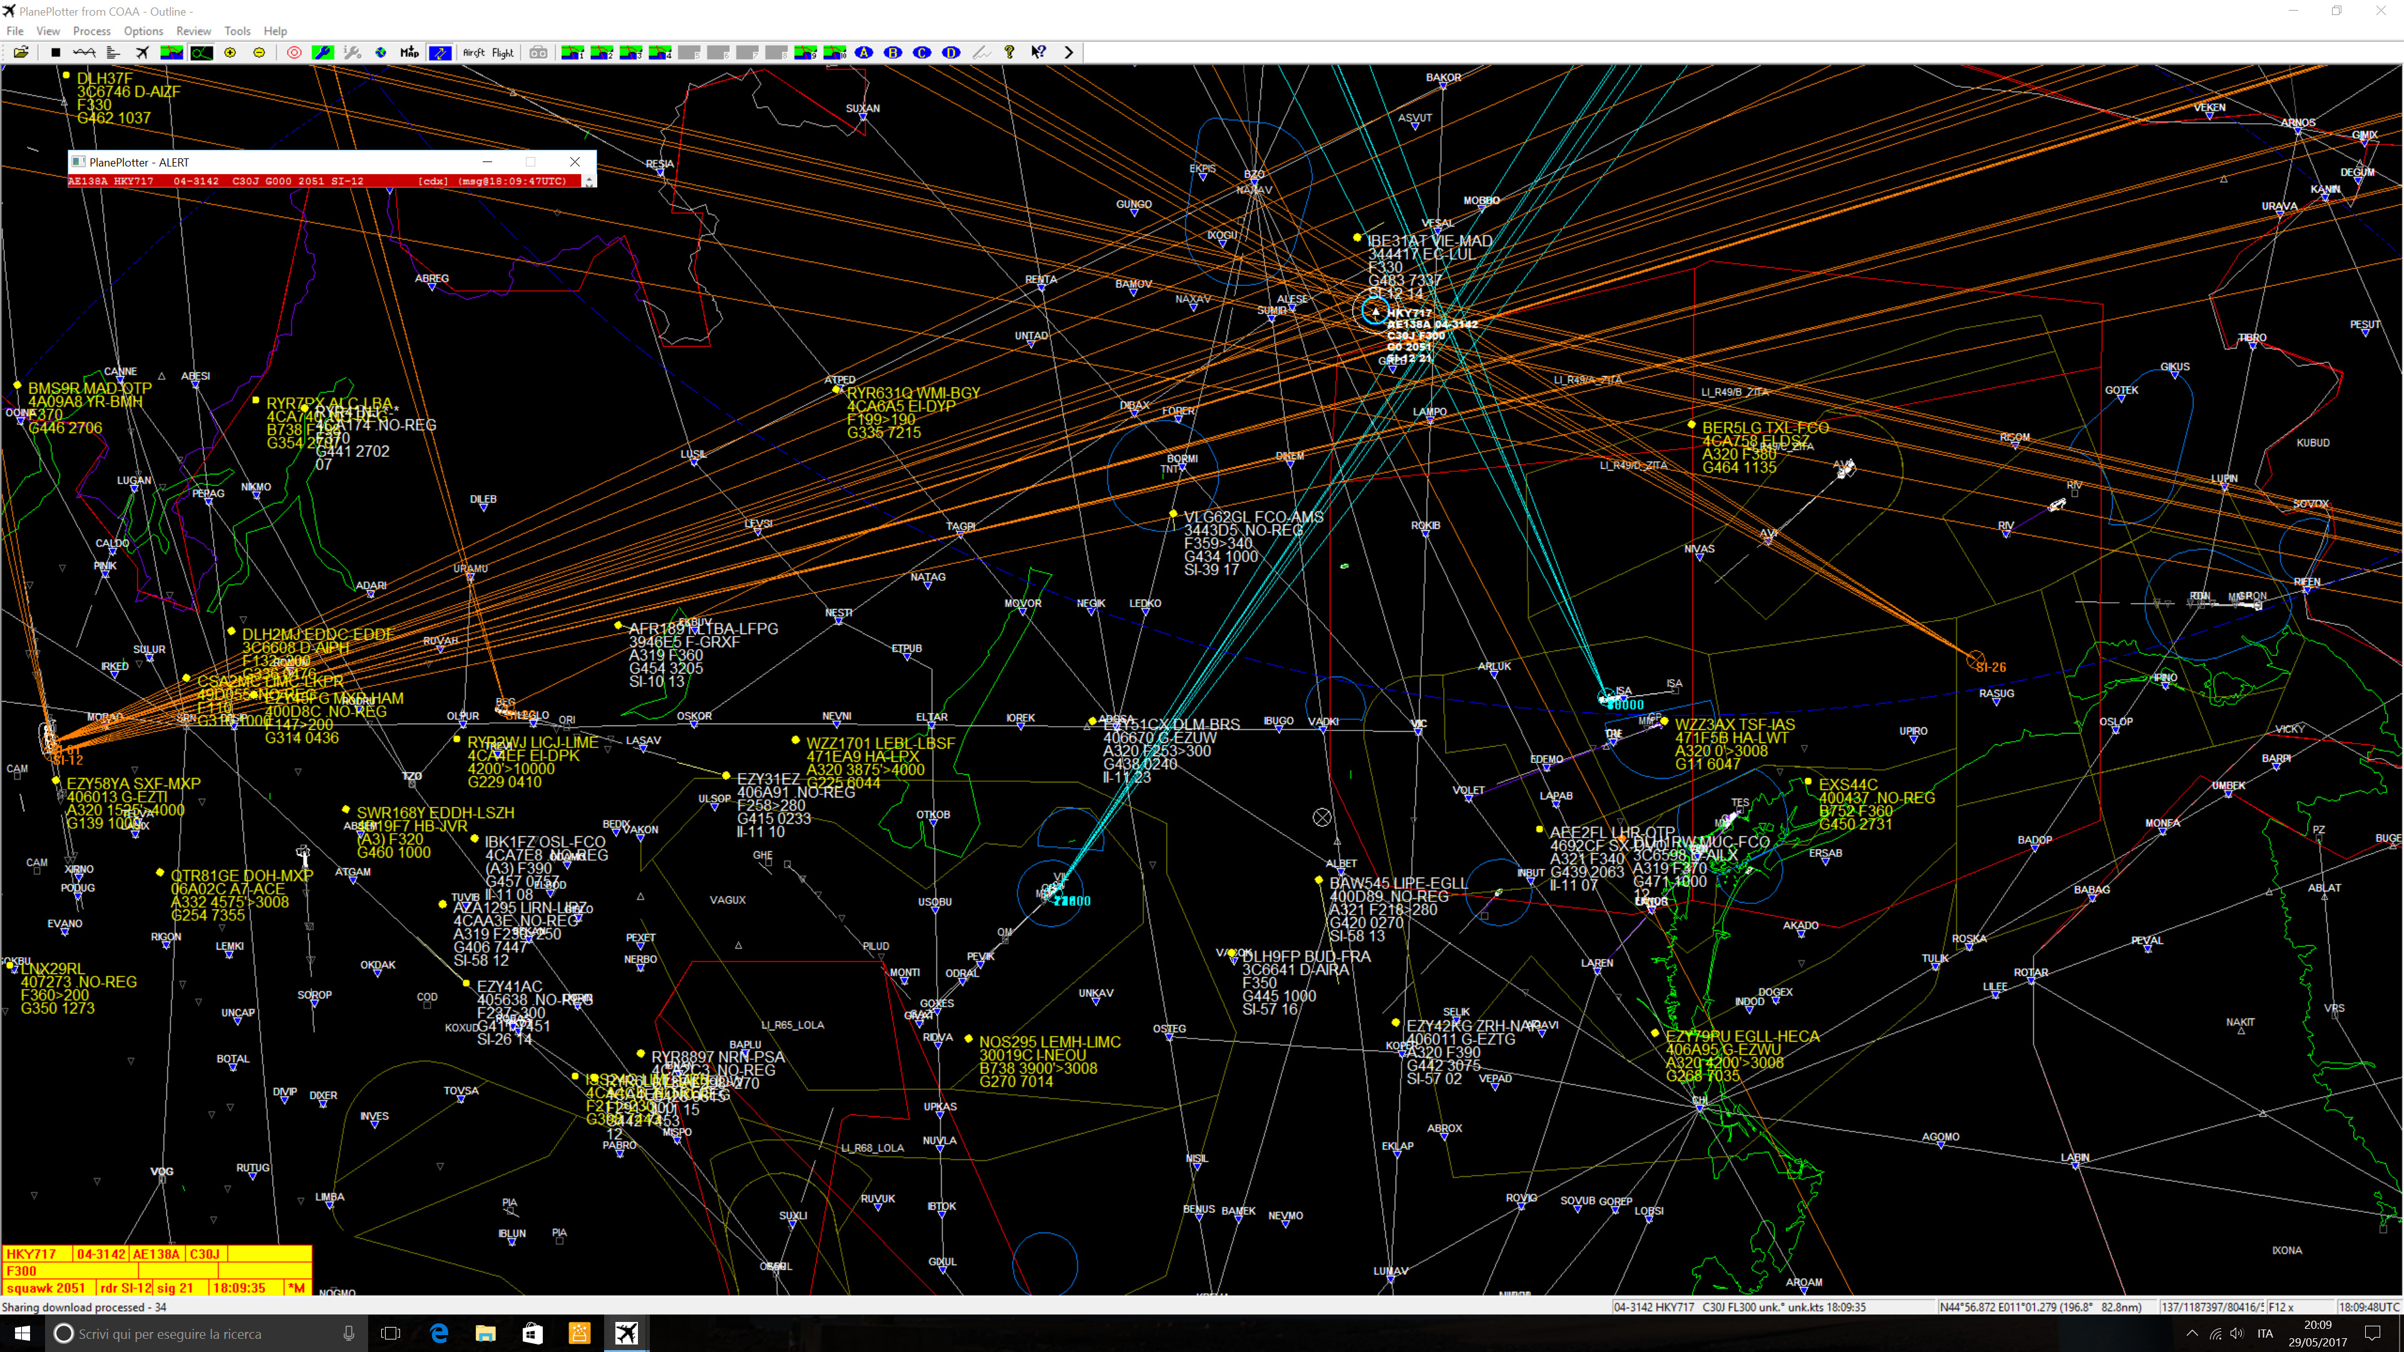The width and height of the screenshot is (2404, 1352).
Task: Select blue oval preset A
Action: (864, 52)
